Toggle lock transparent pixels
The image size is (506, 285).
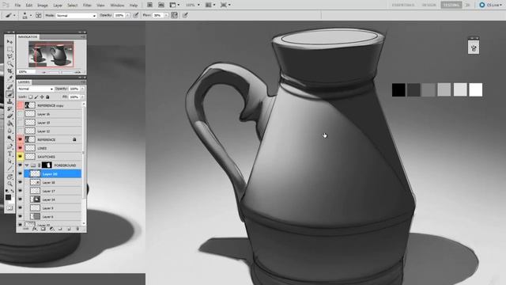point(30,97)
